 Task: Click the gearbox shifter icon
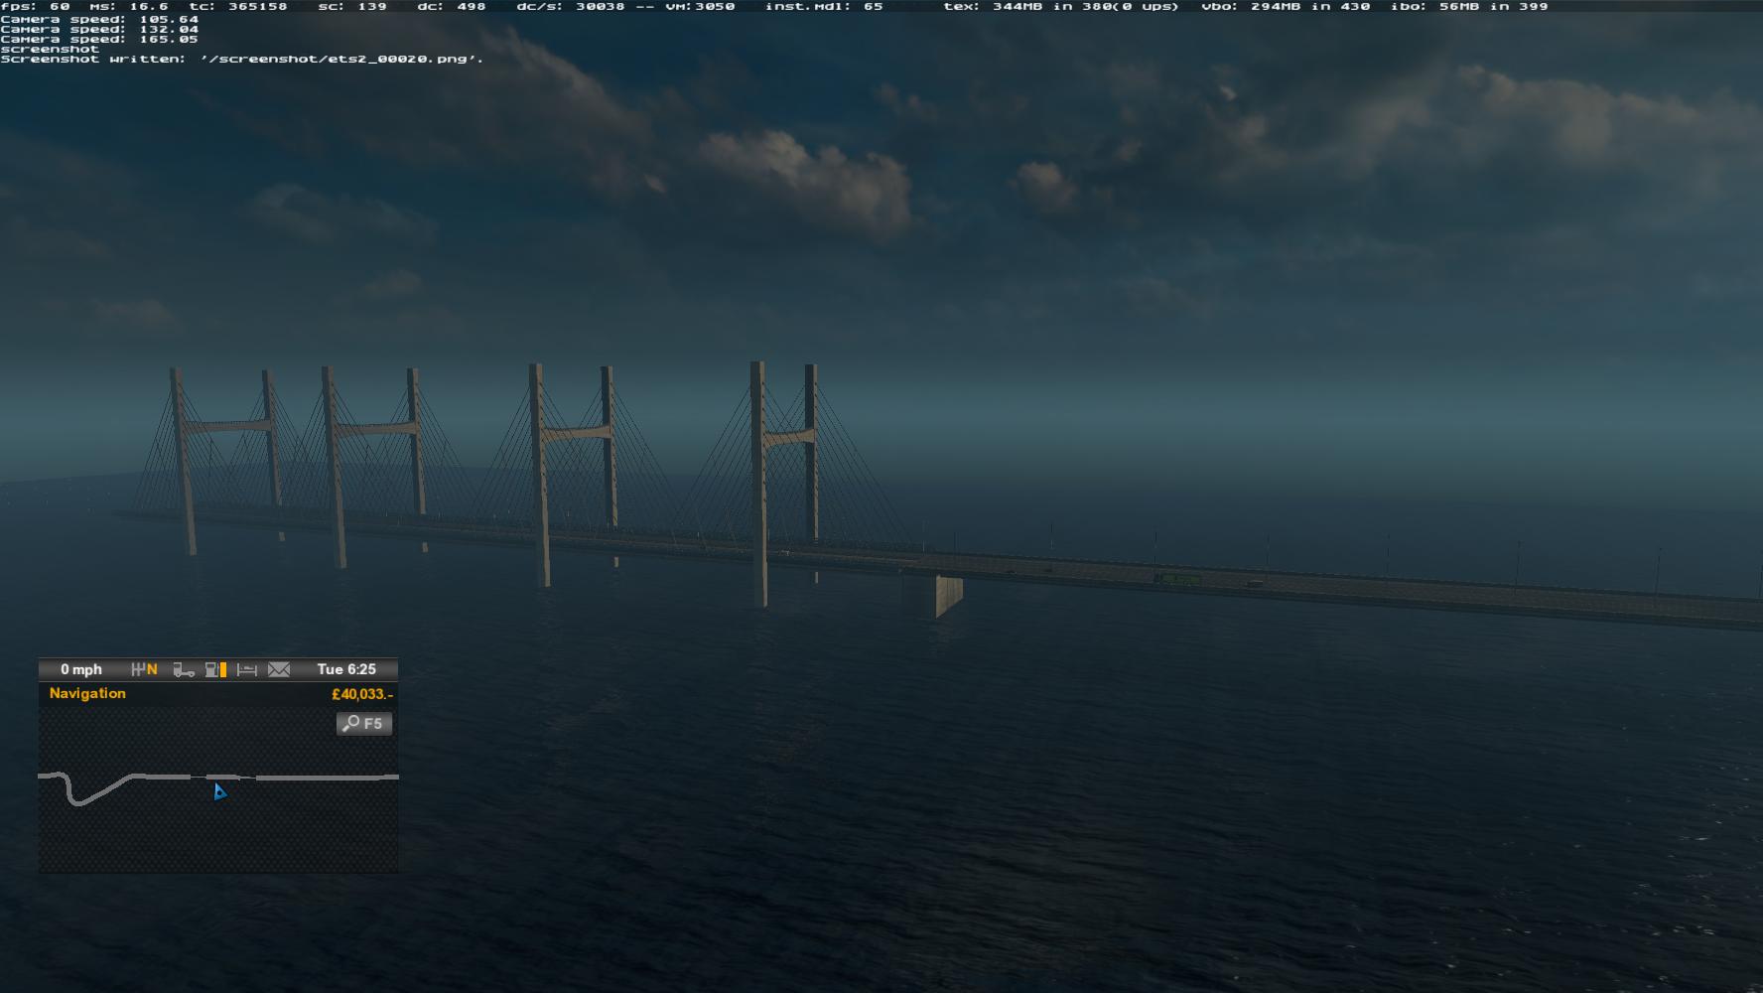137,669
